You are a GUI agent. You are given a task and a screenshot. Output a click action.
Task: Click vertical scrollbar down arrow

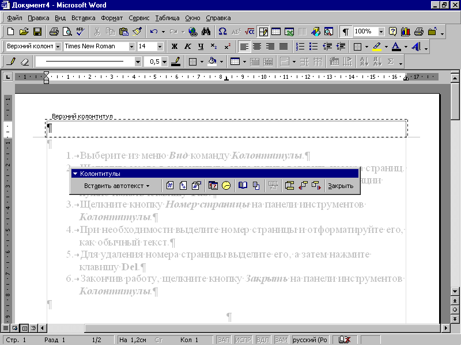coord(455,292)
